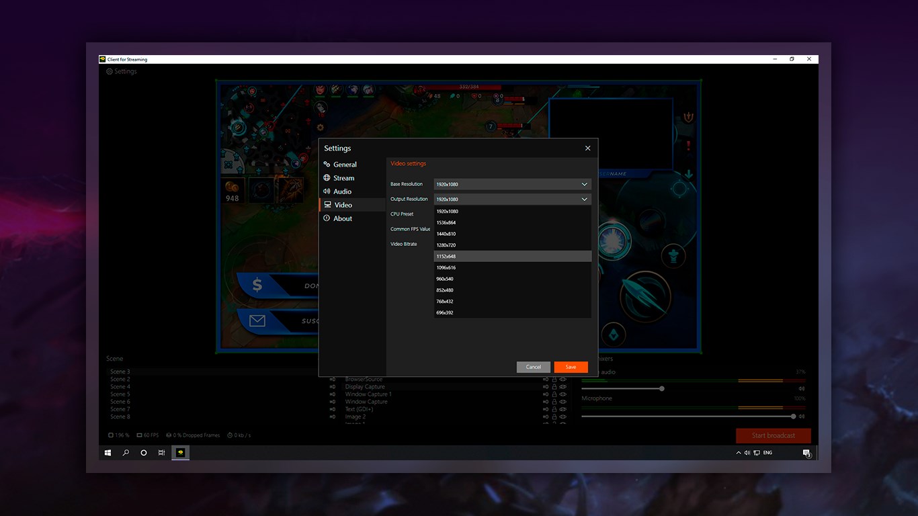Close the Settings dialog with X

(587, 148)
